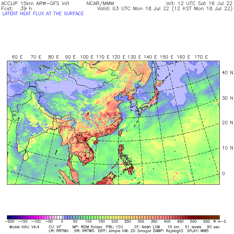The height and width of the screenshot is (234, 234).
Task: Click the '200' color scale label
Action: pyautogui.click(x=114, y=221)
